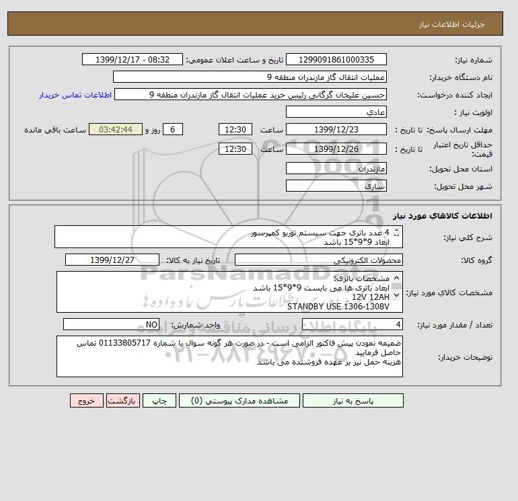The height and width of the screenshot is (501, 518).
Task: Click the شرح کلی نیاز text area
Action: pyautogui.click(x=229, y=237)
